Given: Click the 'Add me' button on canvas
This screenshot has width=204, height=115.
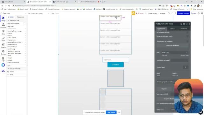Looking at the screenshot, I should 115,65.
